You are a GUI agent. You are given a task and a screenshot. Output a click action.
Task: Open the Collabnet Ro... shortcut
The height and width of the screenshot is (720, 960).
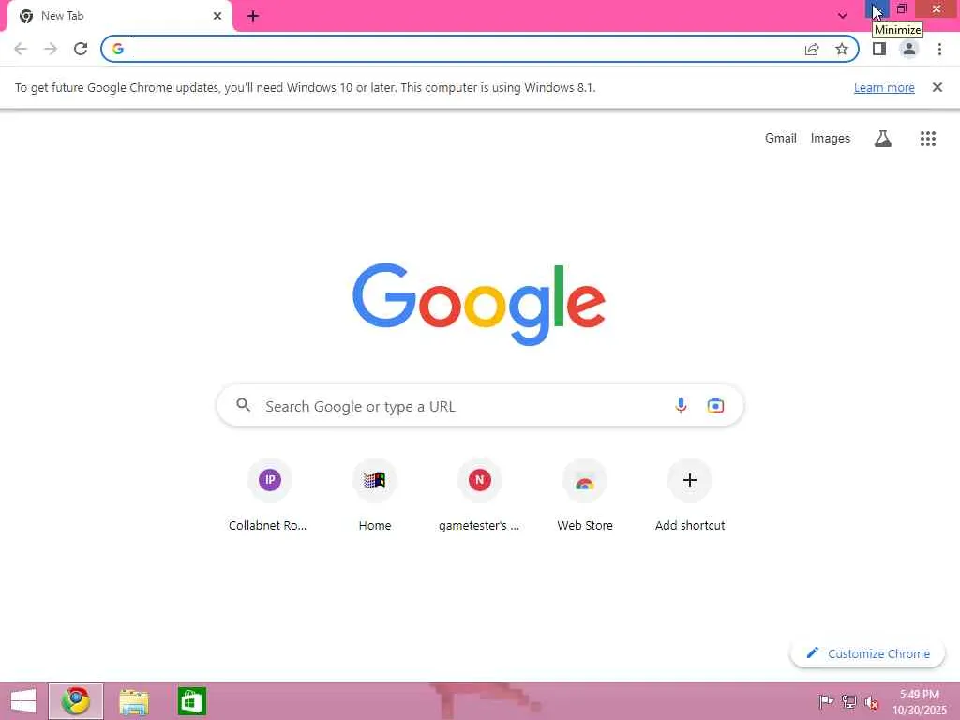click(x=269, y=495)
